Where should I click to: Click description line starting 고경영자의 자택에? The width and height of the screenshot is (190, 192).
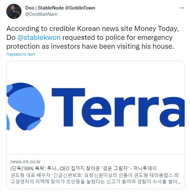coord(96,182)
